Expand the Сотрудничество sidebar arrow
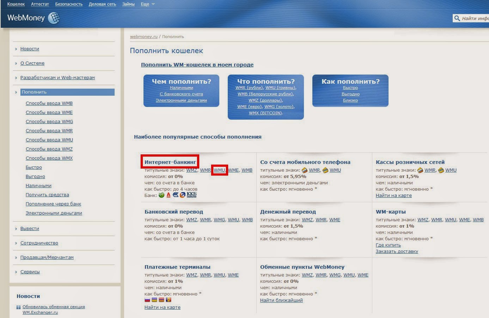 (16, 243)
